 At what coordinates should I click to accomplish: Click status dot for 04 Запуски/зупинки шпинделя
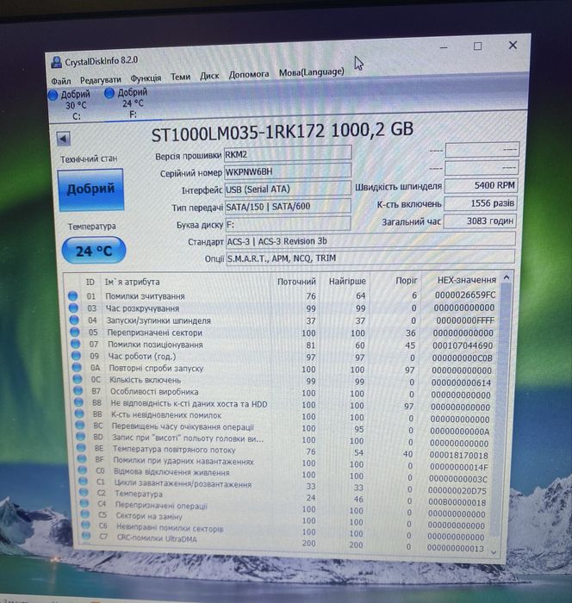74,320
